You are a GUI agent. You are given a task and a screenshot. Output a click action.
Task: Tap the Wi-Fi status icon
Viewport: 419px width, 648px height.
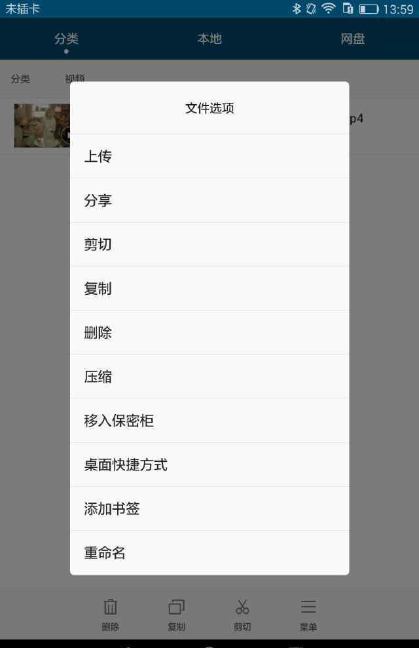pos(329,9)
